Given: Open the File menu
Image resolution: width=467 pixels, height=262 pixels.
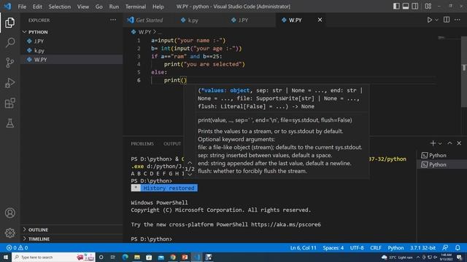Looking at the screenshot, I should (22, 7).
